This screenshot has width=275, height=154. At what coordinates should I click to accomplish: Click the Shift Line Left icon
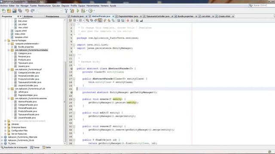119,21
